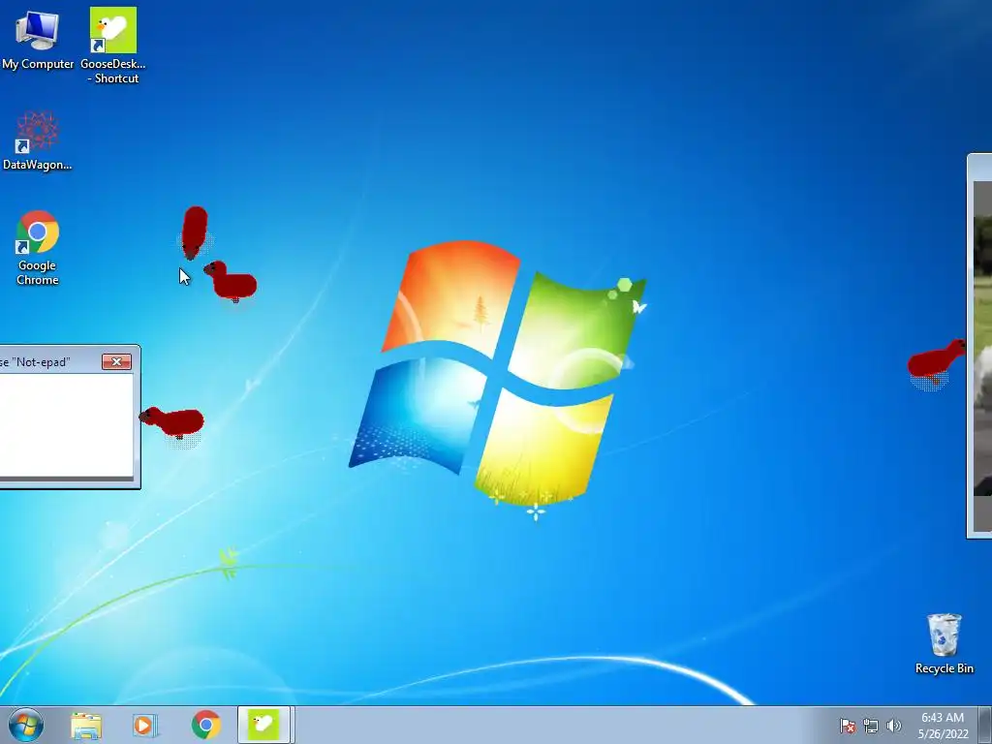Click the Not-epad window title bar

(x=49, y=362)
